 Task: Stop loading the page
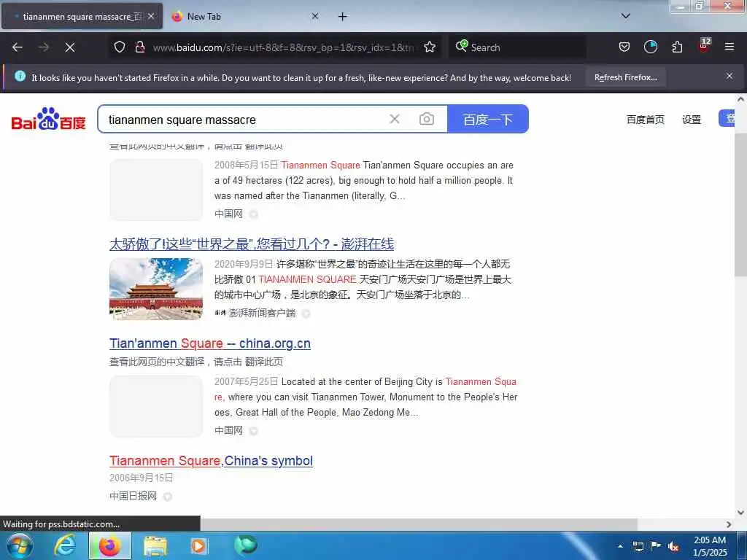click(x=70, y=47)
